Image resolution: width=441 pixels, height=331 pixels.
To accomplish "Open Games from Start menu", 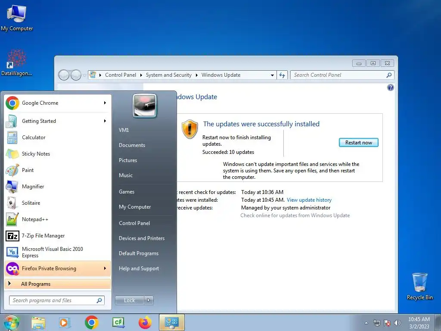I will click(127, 192).
